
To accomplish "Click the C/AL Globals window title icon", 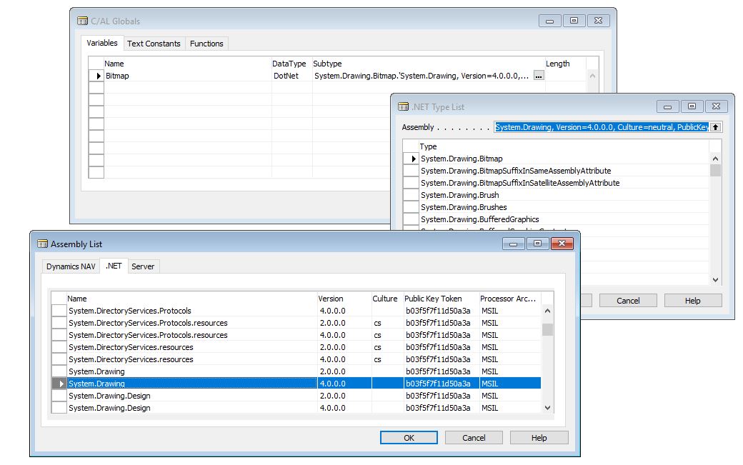I will 82,21.
